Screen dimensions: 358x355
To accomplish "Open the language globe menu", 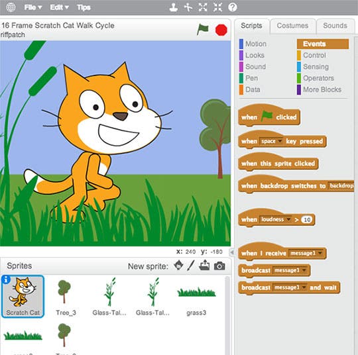I will point(11,7).
